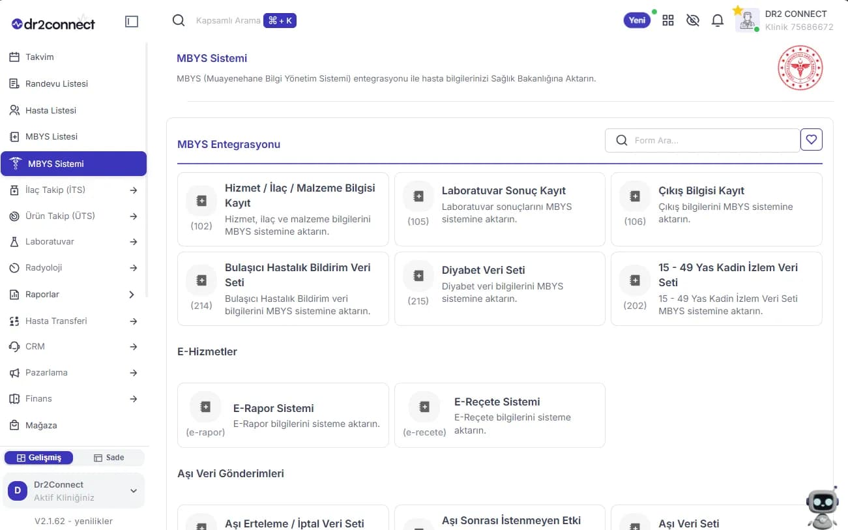
Task: Toggle the hide-data crossed eye icon
Action: pyautogui.click(x=693, y=20)
